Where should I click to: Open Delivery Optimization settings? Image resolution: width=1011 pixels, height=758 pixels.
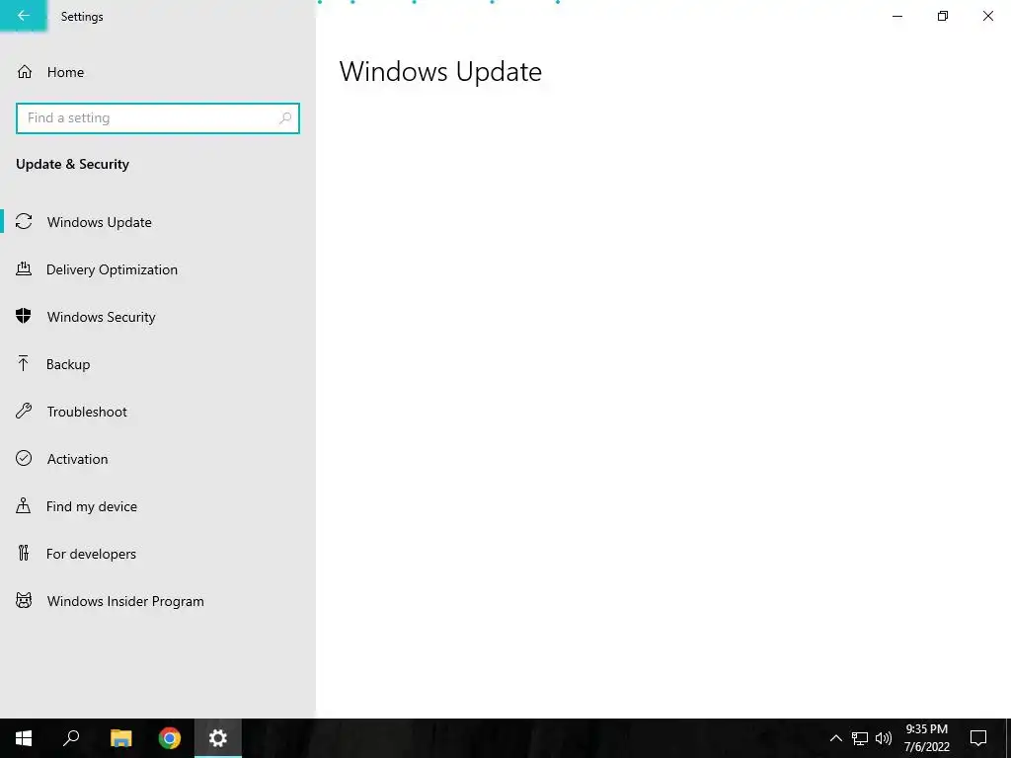click(x=158, y=269)
